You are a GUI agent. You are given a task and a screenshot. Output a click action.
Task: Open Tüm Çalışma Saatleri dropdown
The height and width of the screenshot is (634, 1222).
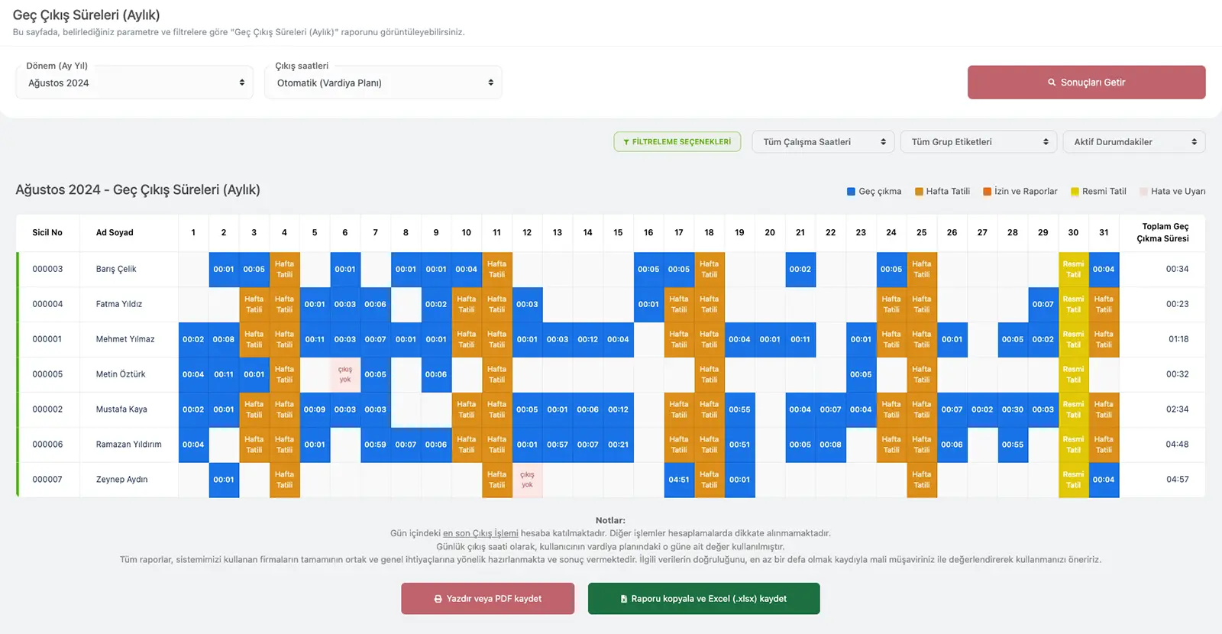pos(823,142)
